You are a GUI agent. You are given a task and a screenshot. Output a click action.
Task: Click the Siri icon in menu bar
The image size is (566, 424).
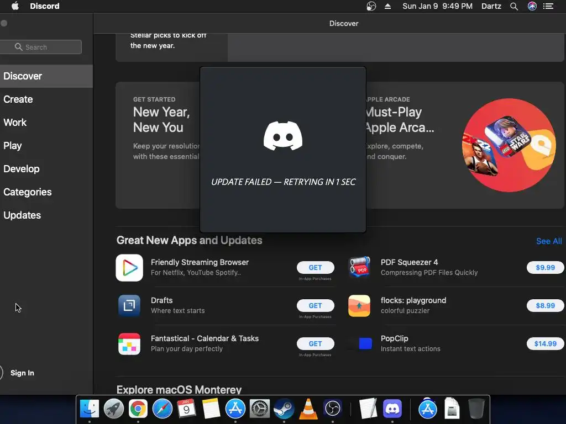[532, 6]
